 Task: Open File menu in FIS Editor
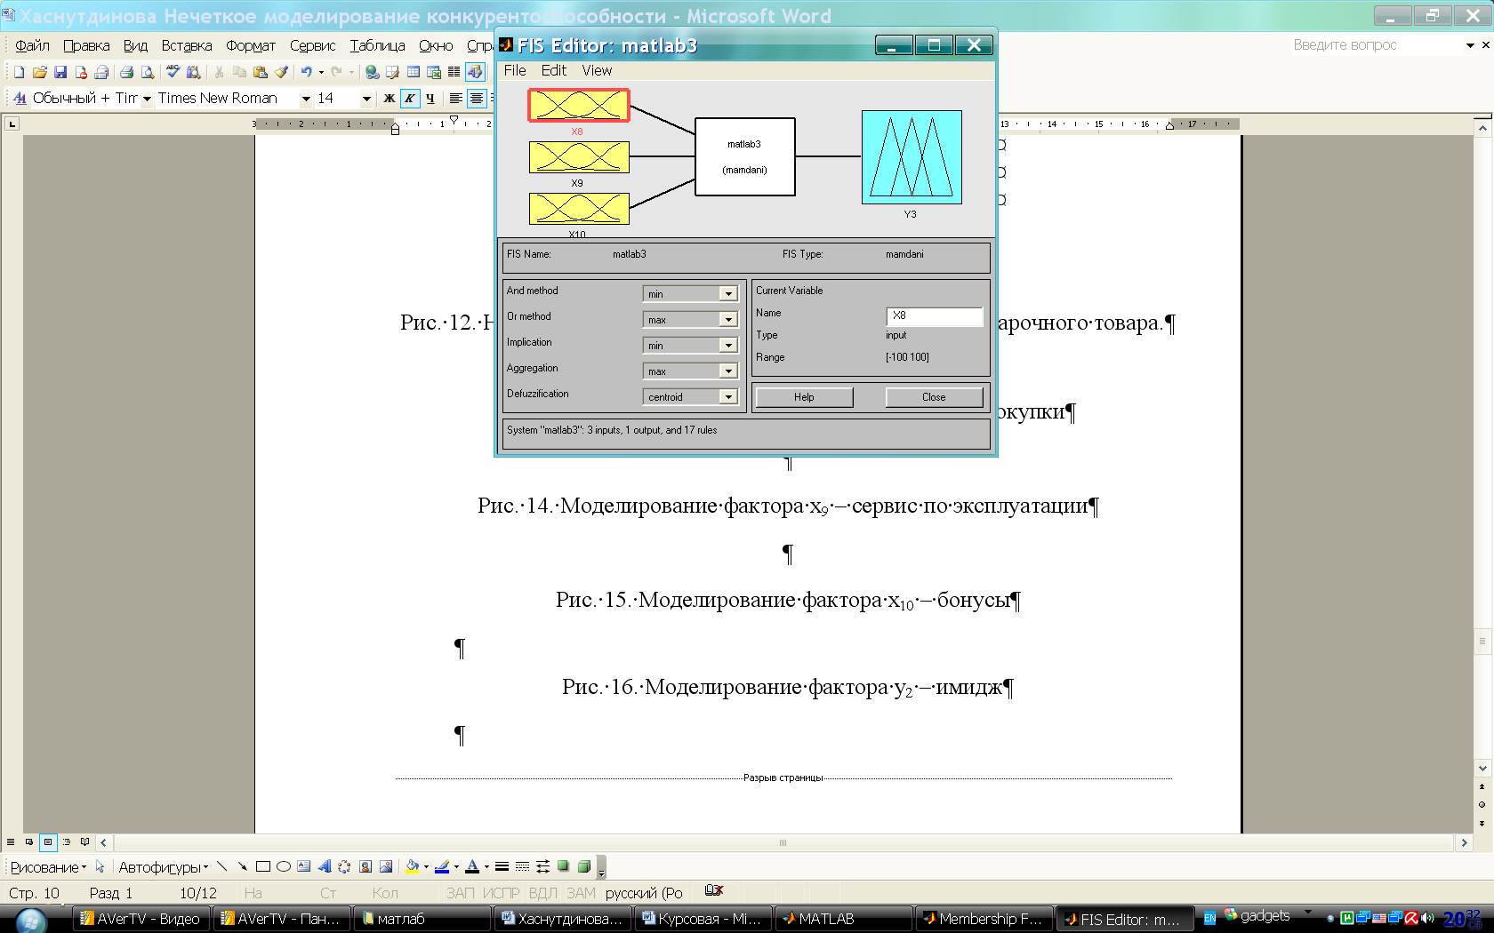(x=515, y=70)
